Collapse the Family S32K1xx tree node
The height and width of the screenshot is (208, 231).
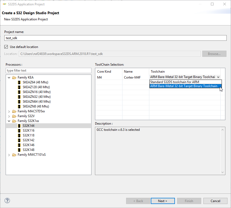(9, 121)
